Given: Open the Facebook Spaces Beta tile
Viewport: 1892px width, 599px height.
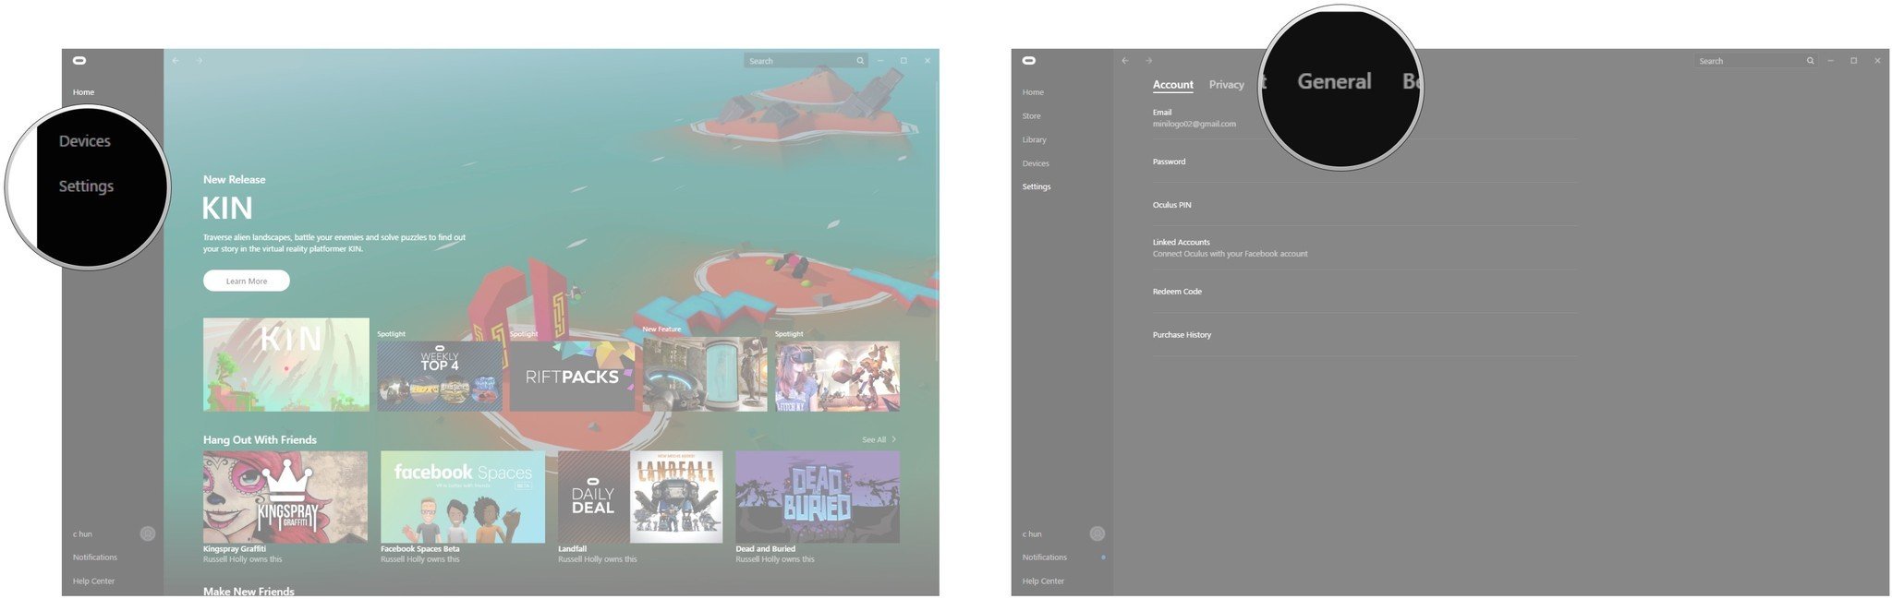Looking at the screenshot, I should [463, 497].
